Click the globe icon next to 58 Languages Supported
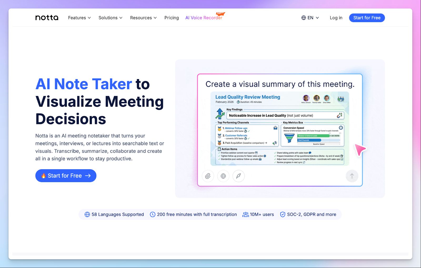 (87, 214)
